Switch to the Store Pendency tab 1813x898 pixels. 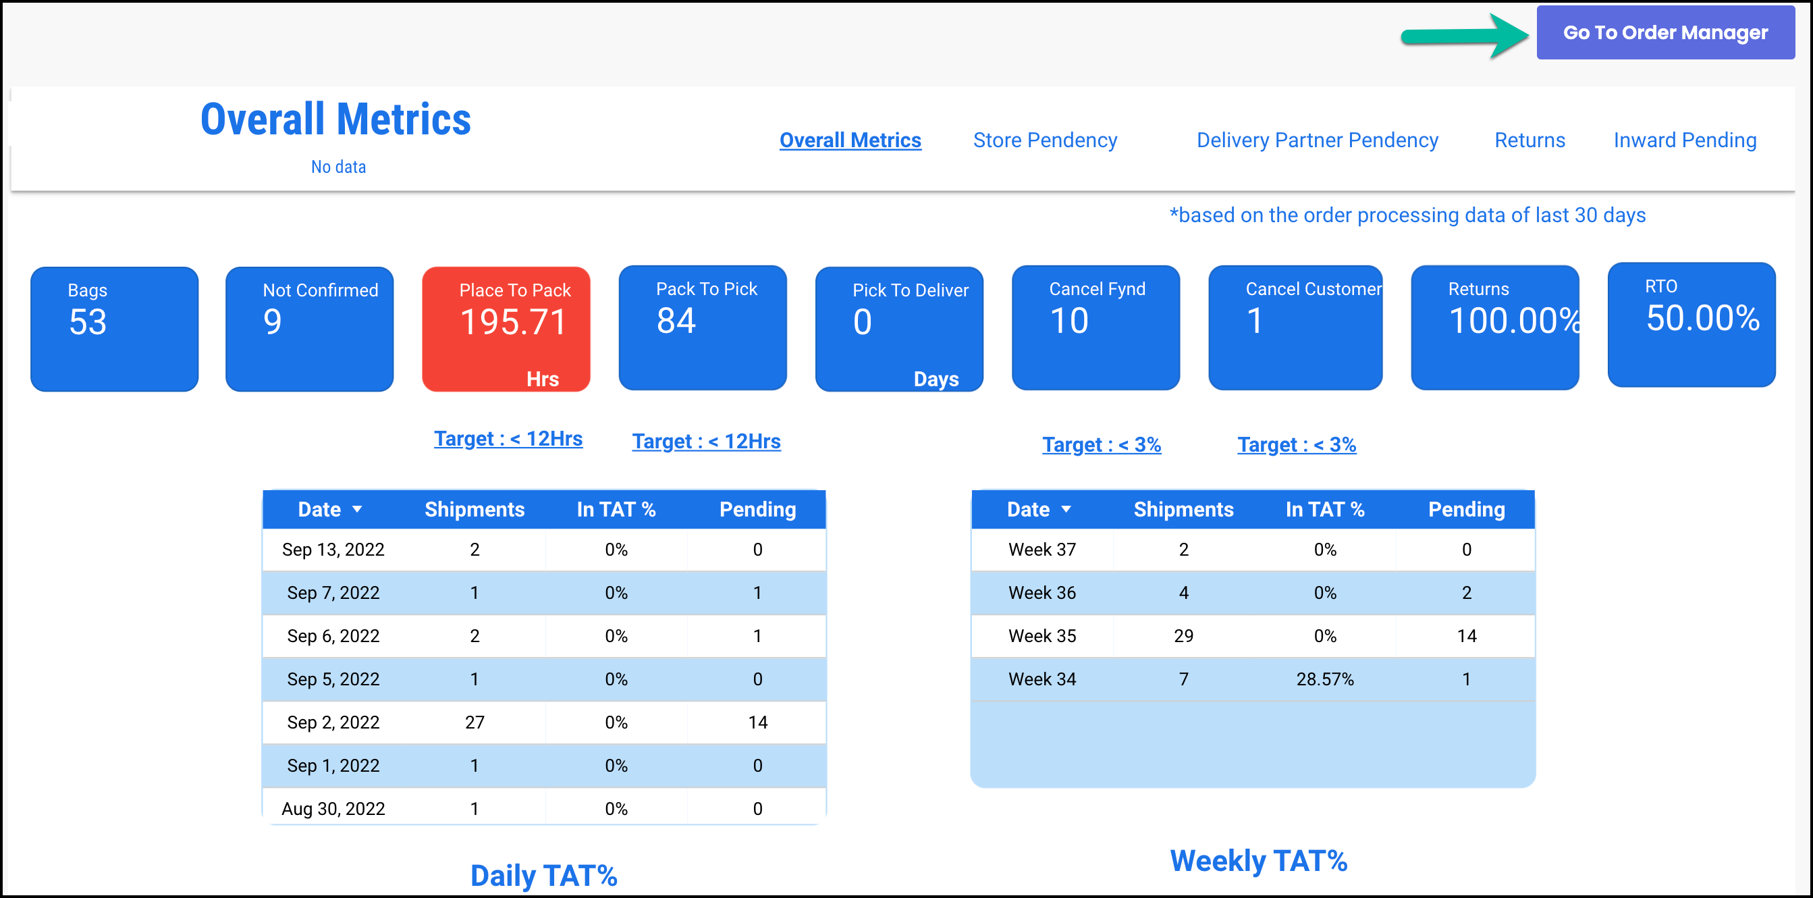point(1045,140)
